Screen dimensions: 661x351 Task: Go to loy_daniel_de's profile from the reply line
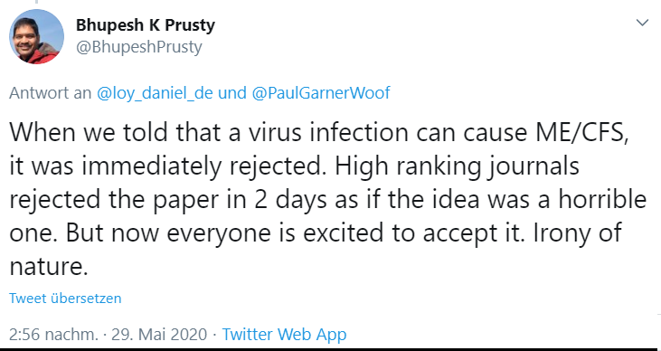tap(155, 93)
